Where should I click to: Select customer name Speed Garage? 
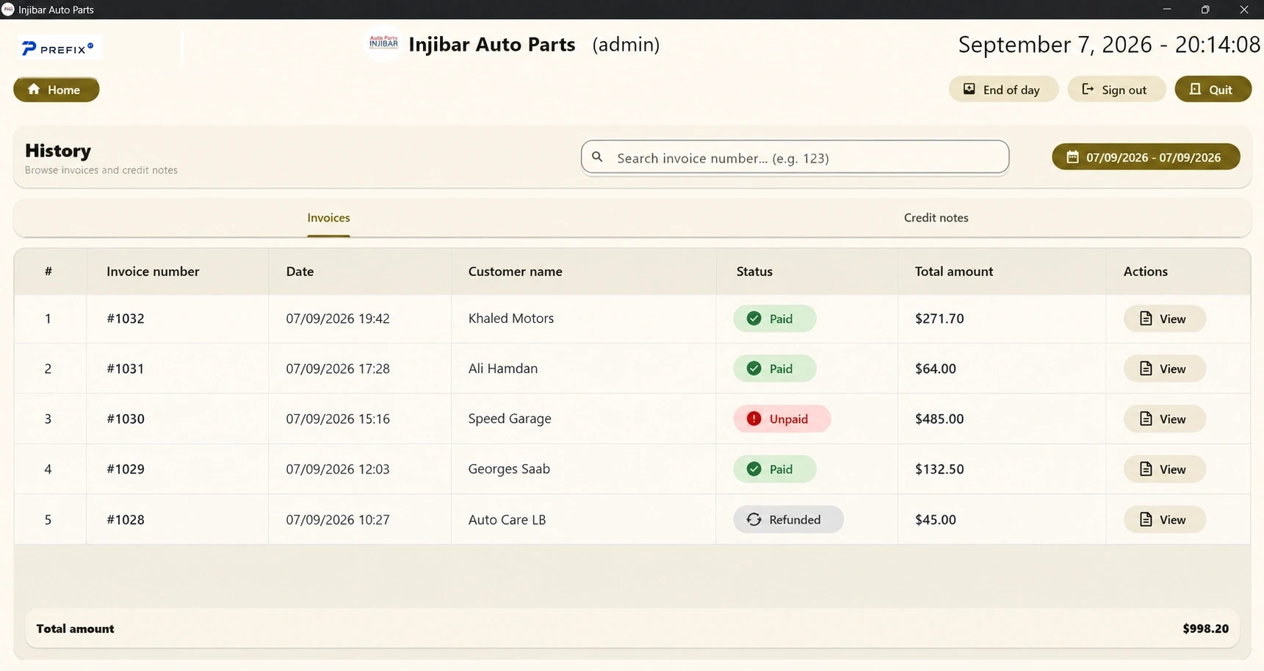(x=510, y=418)
